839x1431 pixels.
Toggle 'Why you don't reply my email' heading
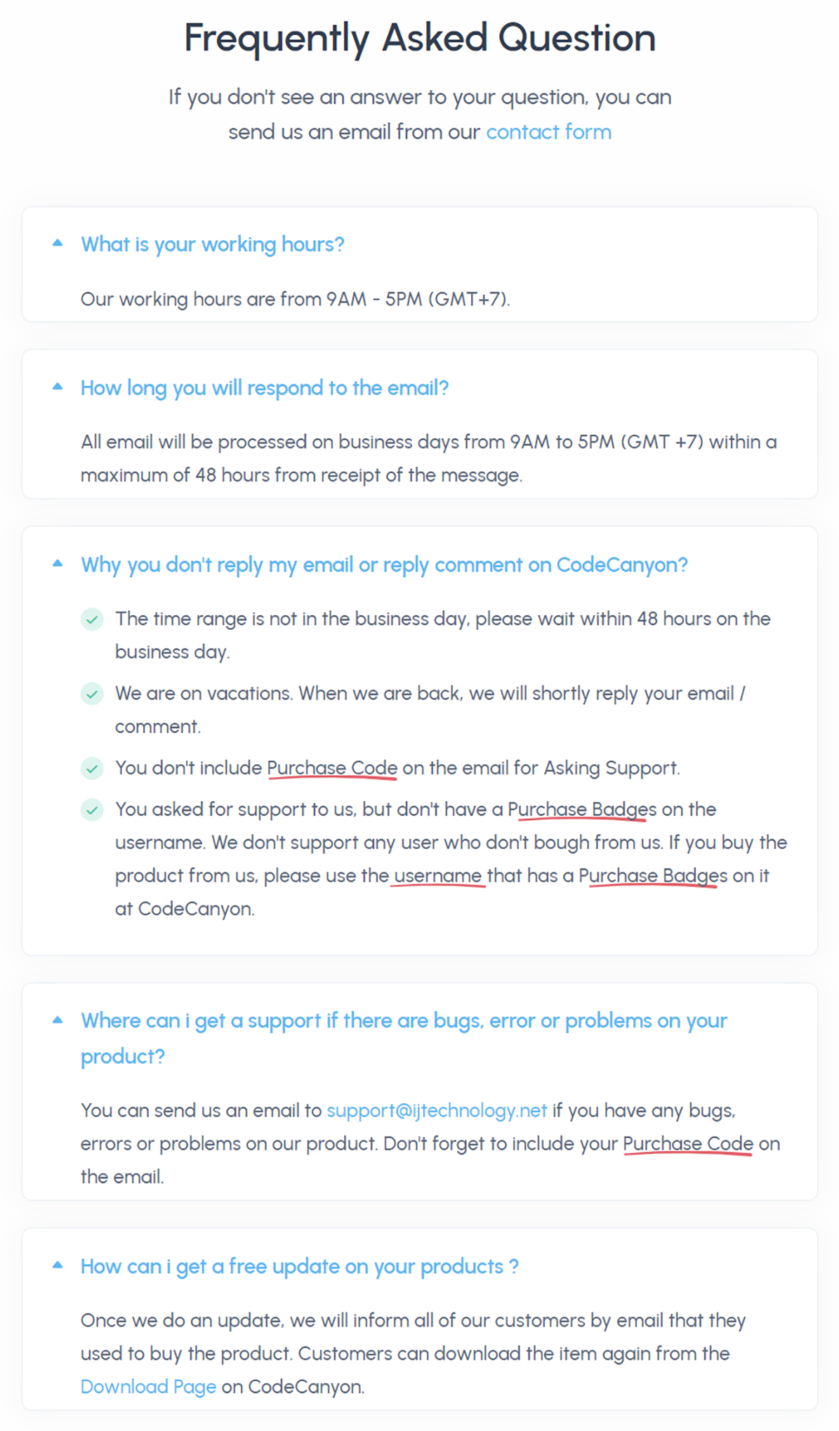click(384, 565)
